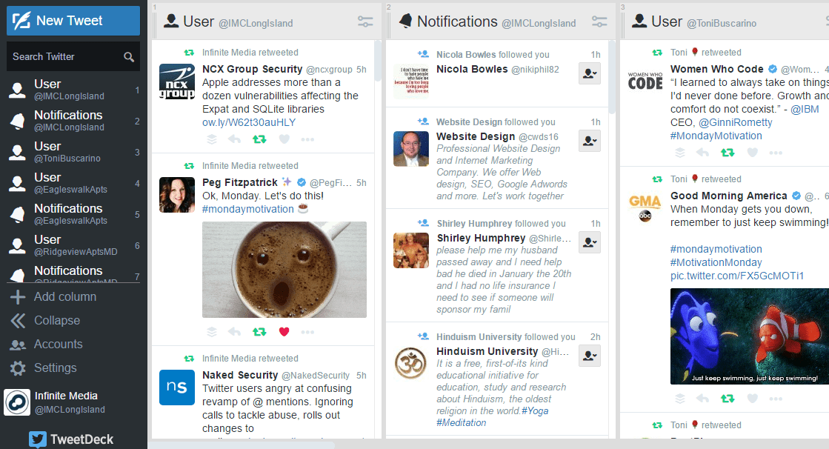Open Hinduism University Om avatar
829x449 pixels.
coord(411,364)
